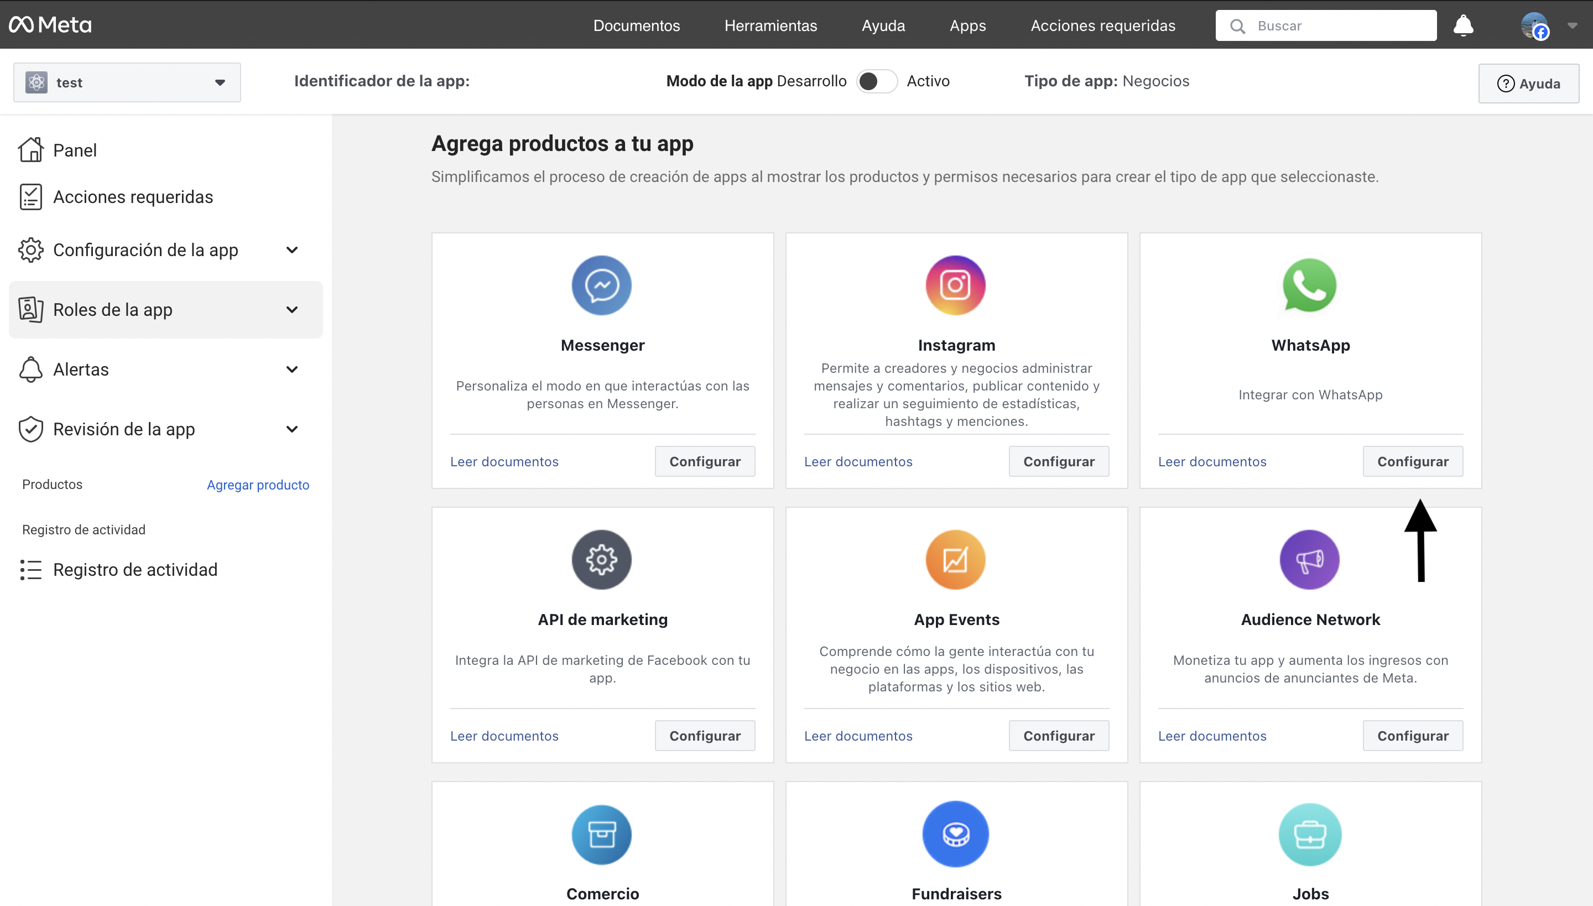Click the API de marketing gear icon
Viewport: 1593px width, 906px height.
[x=602, y=560]
